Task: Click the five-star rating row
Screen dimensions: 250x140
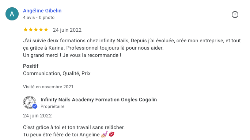Action: 36,30
